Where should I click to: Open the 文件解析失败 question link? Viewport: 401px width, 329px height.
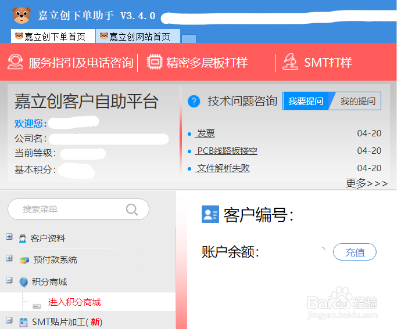(222, 168)
